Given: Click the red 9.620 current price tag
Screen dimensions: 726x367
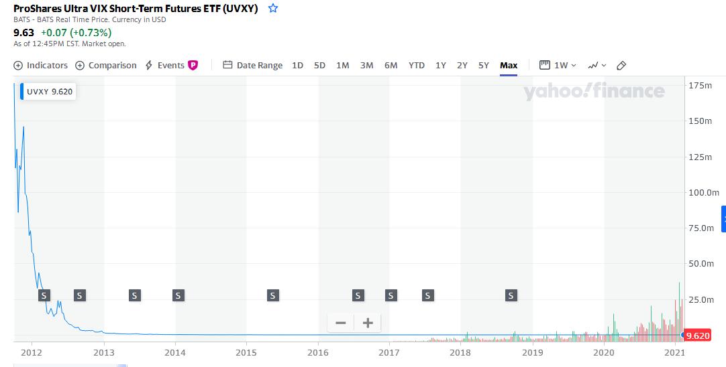Looking at the screenshot, I should tap(697, 336).
